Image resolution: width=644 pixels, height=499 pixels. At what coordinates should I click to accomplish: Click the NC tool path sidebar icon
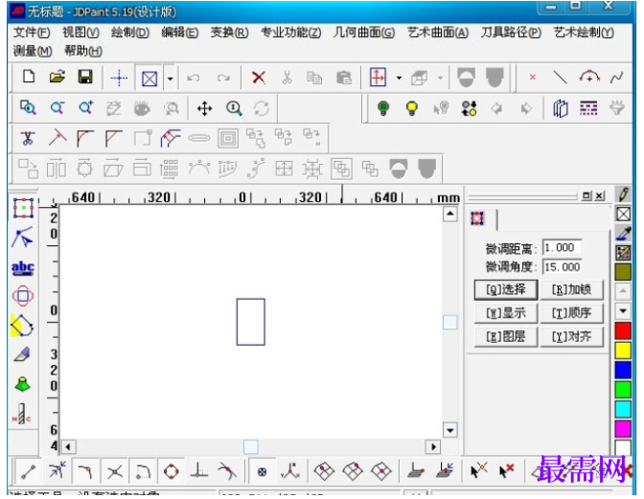coord(21,414)
